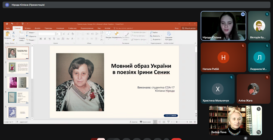Image resolution: width=273 pixels, height=140 pixels.
Task: Open the Вставка ribbon tab
Action: point(27,28)
